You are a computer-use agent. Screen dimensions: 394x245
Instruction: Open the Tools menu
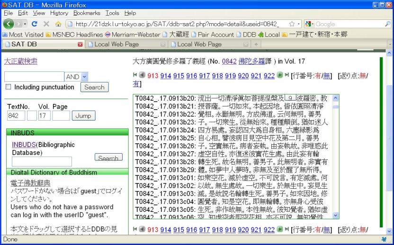112,13
